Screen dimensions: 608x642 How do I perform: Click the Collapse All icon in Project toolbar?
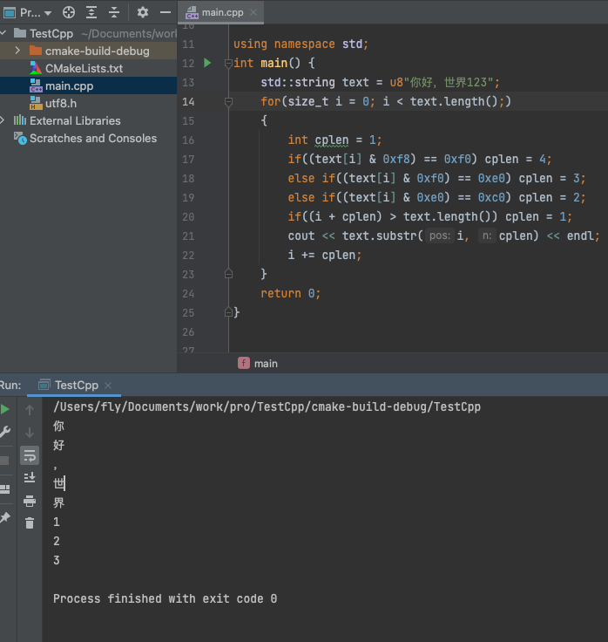(x=114, y=13)
